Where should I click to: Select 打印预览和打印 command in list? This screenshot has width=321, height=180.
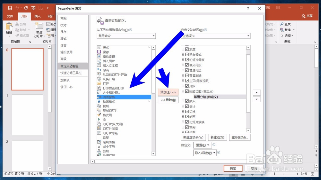(124, 88)
